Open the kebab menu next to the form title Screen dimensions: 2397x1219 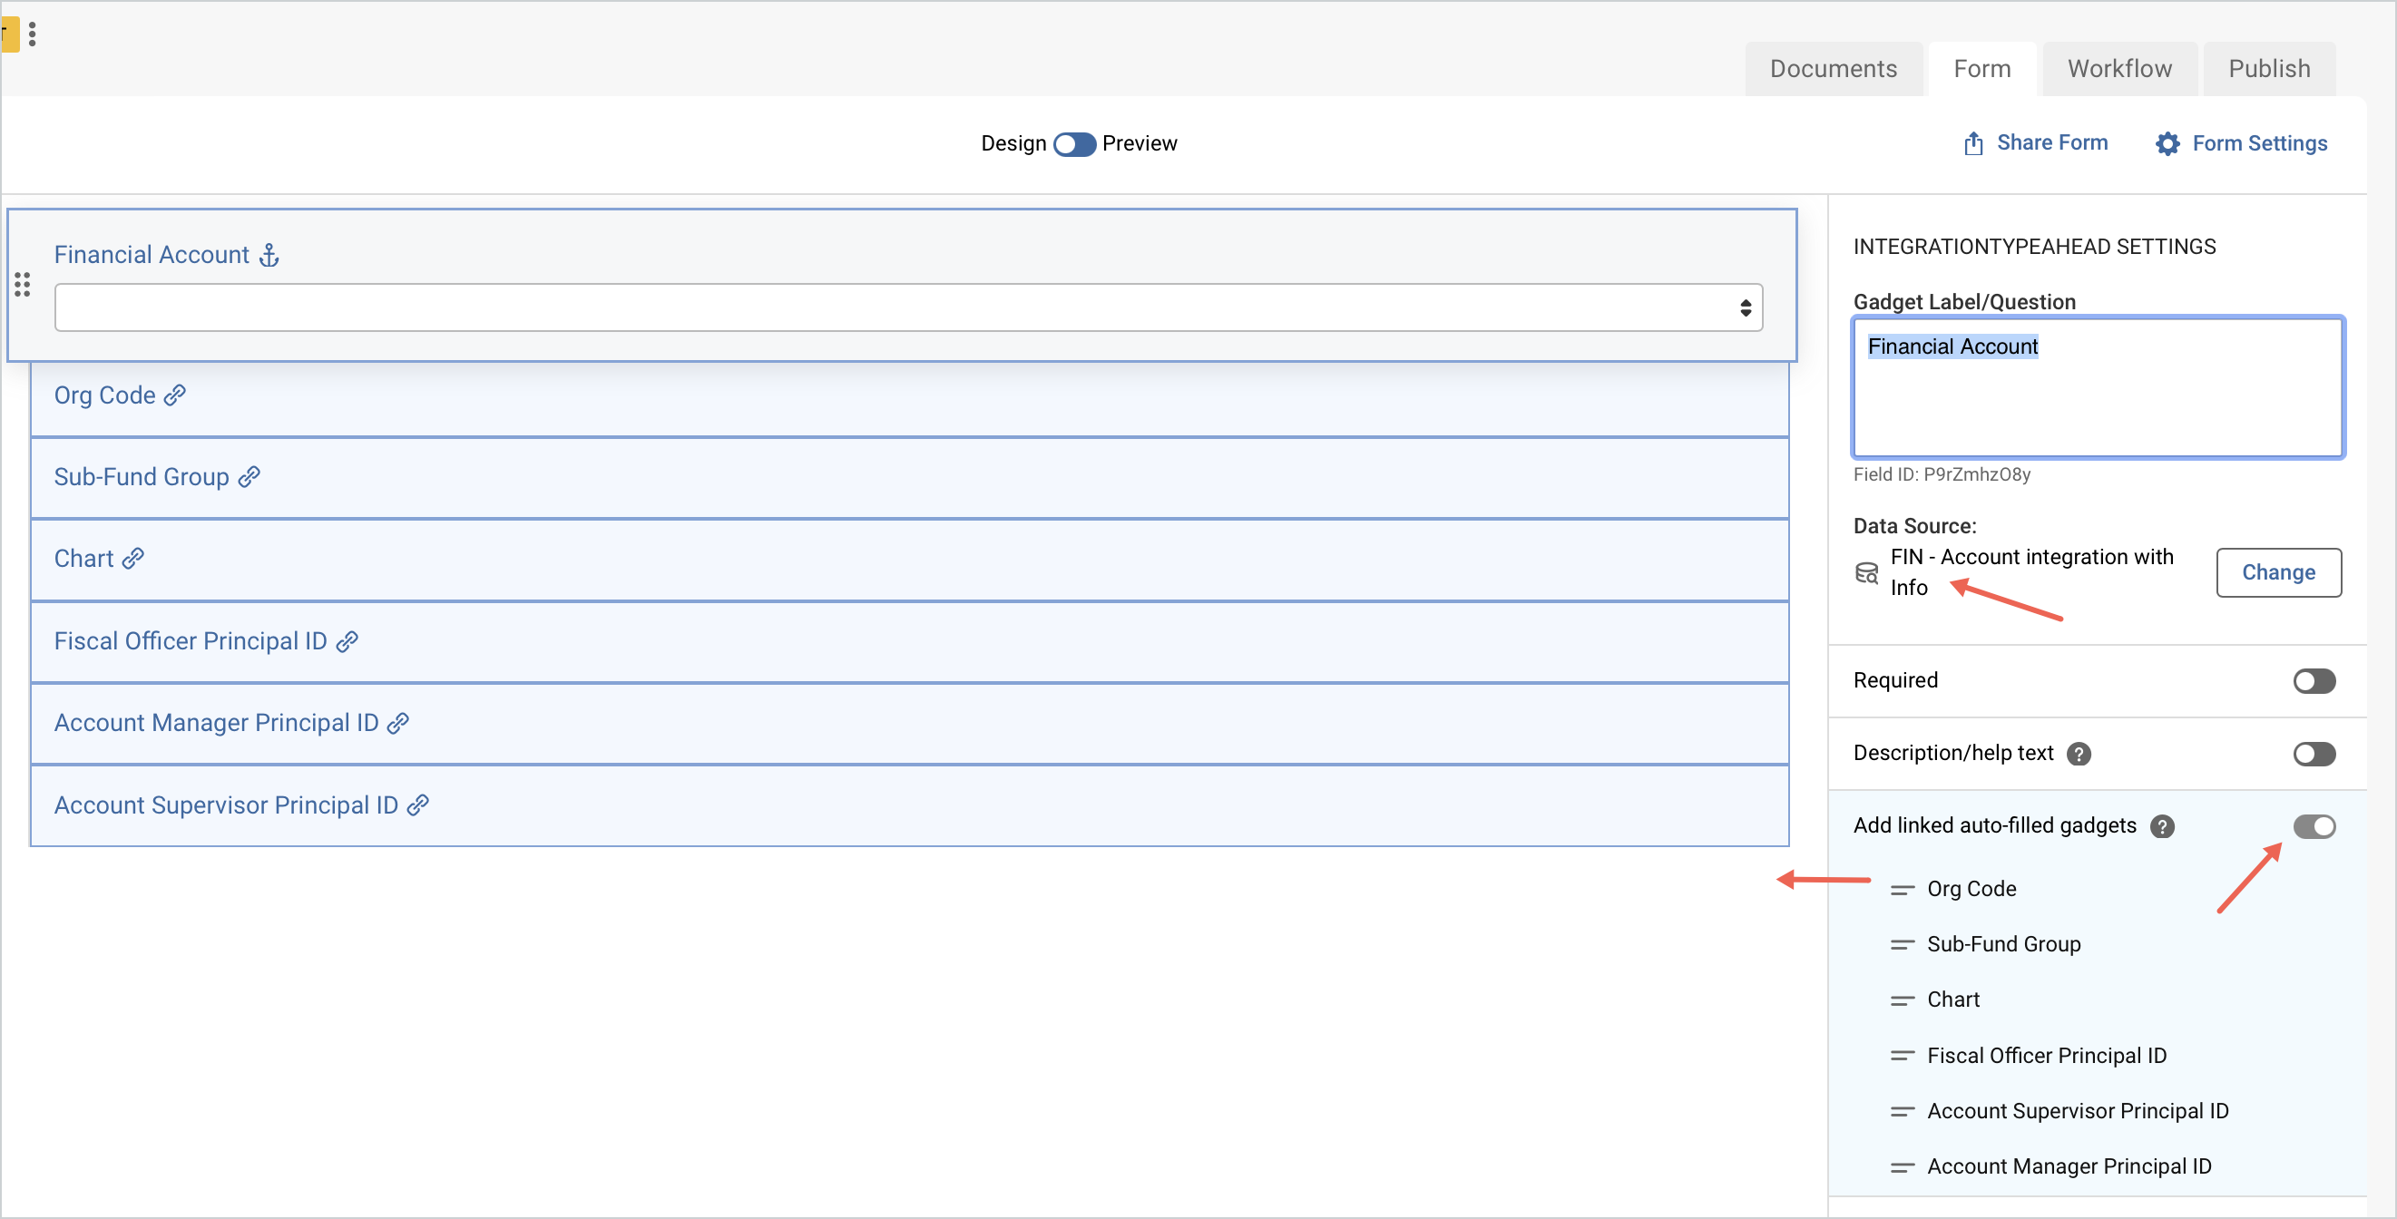click(34, 34)
